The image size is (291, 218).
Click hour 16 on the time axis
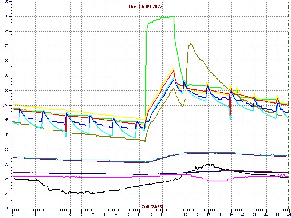click(196, 214)
